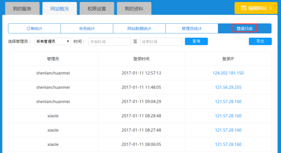The image size is (281, 153).
Task: Click the edit icon in 编辑网站 button
Action: (x=244, y=8)
